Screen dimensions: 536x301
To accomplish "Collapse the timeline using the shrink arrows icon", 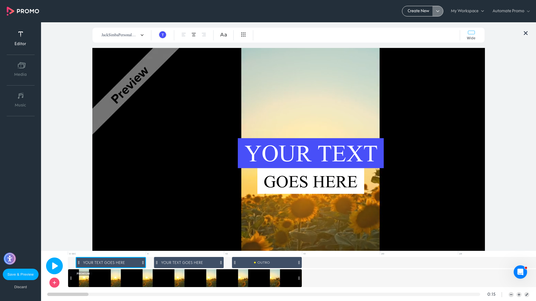I will click(x=527, y=294).
